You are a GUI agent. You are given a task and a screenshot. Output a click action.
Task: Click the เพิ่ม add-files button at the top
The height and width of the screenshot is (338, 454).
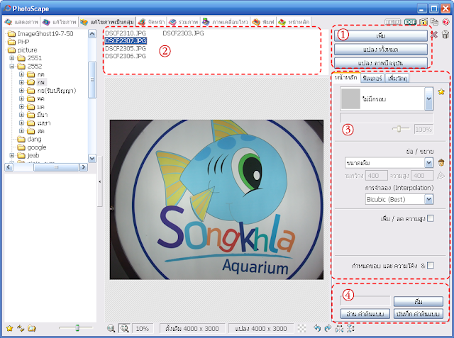point(381,36)
